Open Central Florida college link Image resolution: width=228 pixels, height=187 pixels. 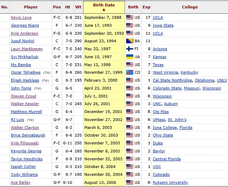[x=167, y=159]
